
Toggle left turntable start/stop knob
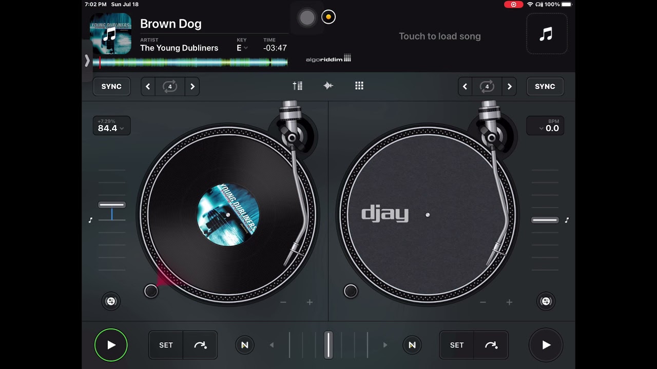pyautogui.click(x=151, y=291)
